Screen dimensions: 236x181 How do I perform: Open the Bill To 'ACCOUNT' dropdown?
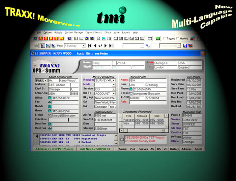(114, 94)
